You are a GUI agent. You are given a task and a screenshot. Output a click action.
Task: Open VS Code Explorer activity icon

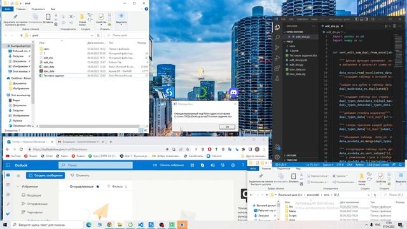[277, 27]
